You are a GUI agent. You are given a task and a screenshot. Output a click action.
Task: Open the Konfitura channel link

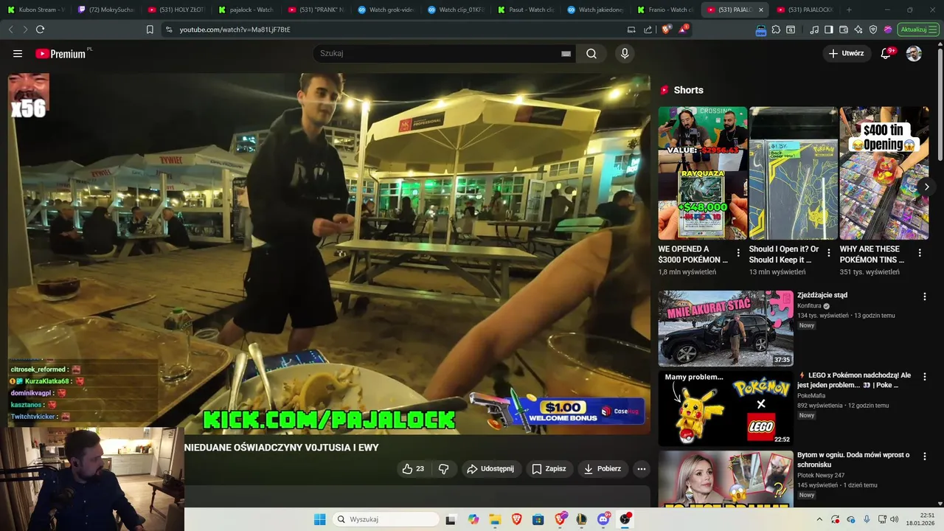809,306
